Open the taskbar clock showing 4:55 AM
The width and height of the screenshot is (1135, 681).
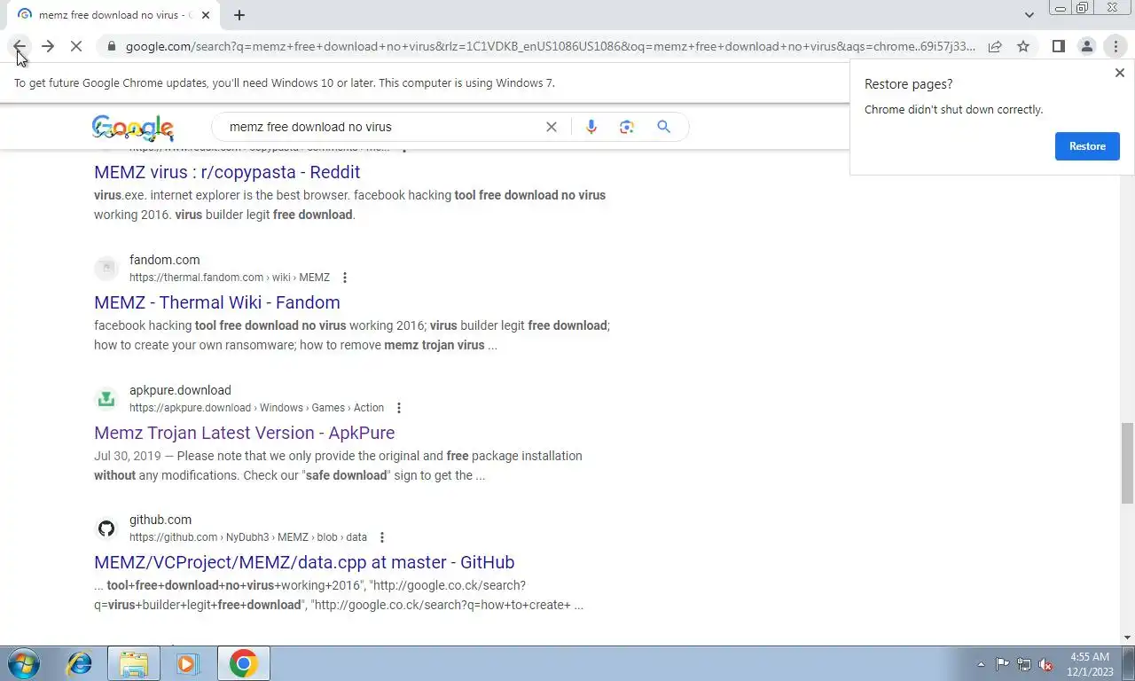(1090, 664)
